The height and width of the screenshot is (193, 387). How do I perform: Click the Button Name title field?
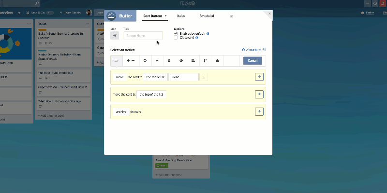pos(143,35)
